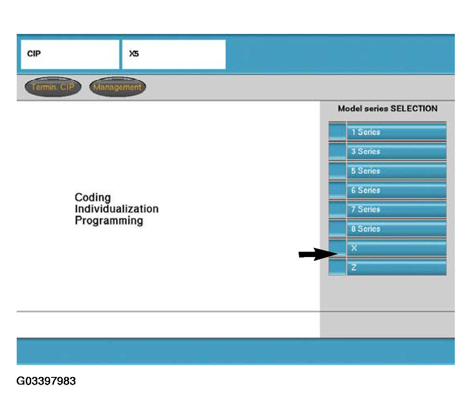Screen dimensions: 472x419
Task: Open the Management oval button
Action: [117, 87]
